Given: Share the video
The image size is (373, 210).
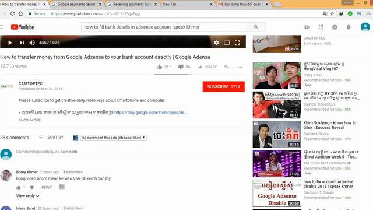Looking at the screenshot, I should (x=207, y=67).
